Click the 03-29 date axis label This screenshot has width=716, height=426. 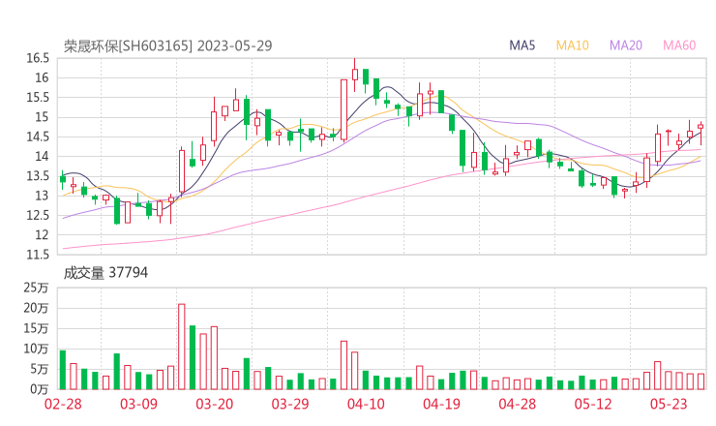pos(290,404)
